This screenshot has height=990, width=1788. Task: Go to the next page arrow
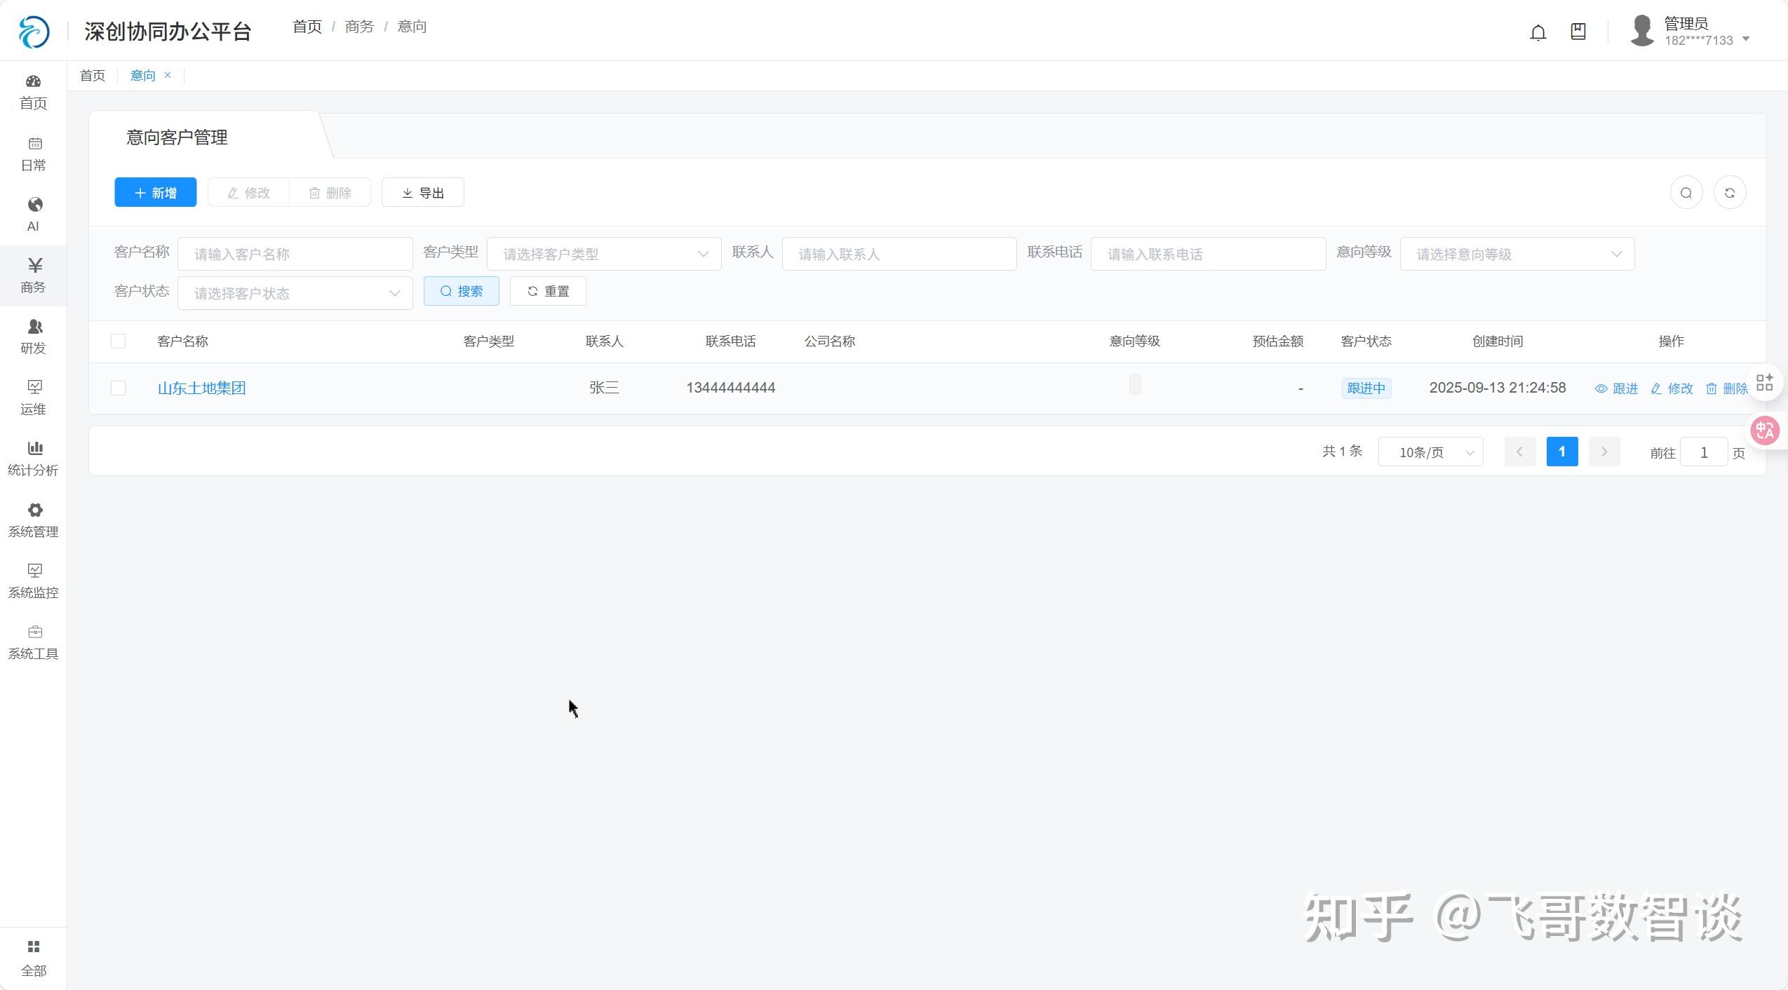1604,452
